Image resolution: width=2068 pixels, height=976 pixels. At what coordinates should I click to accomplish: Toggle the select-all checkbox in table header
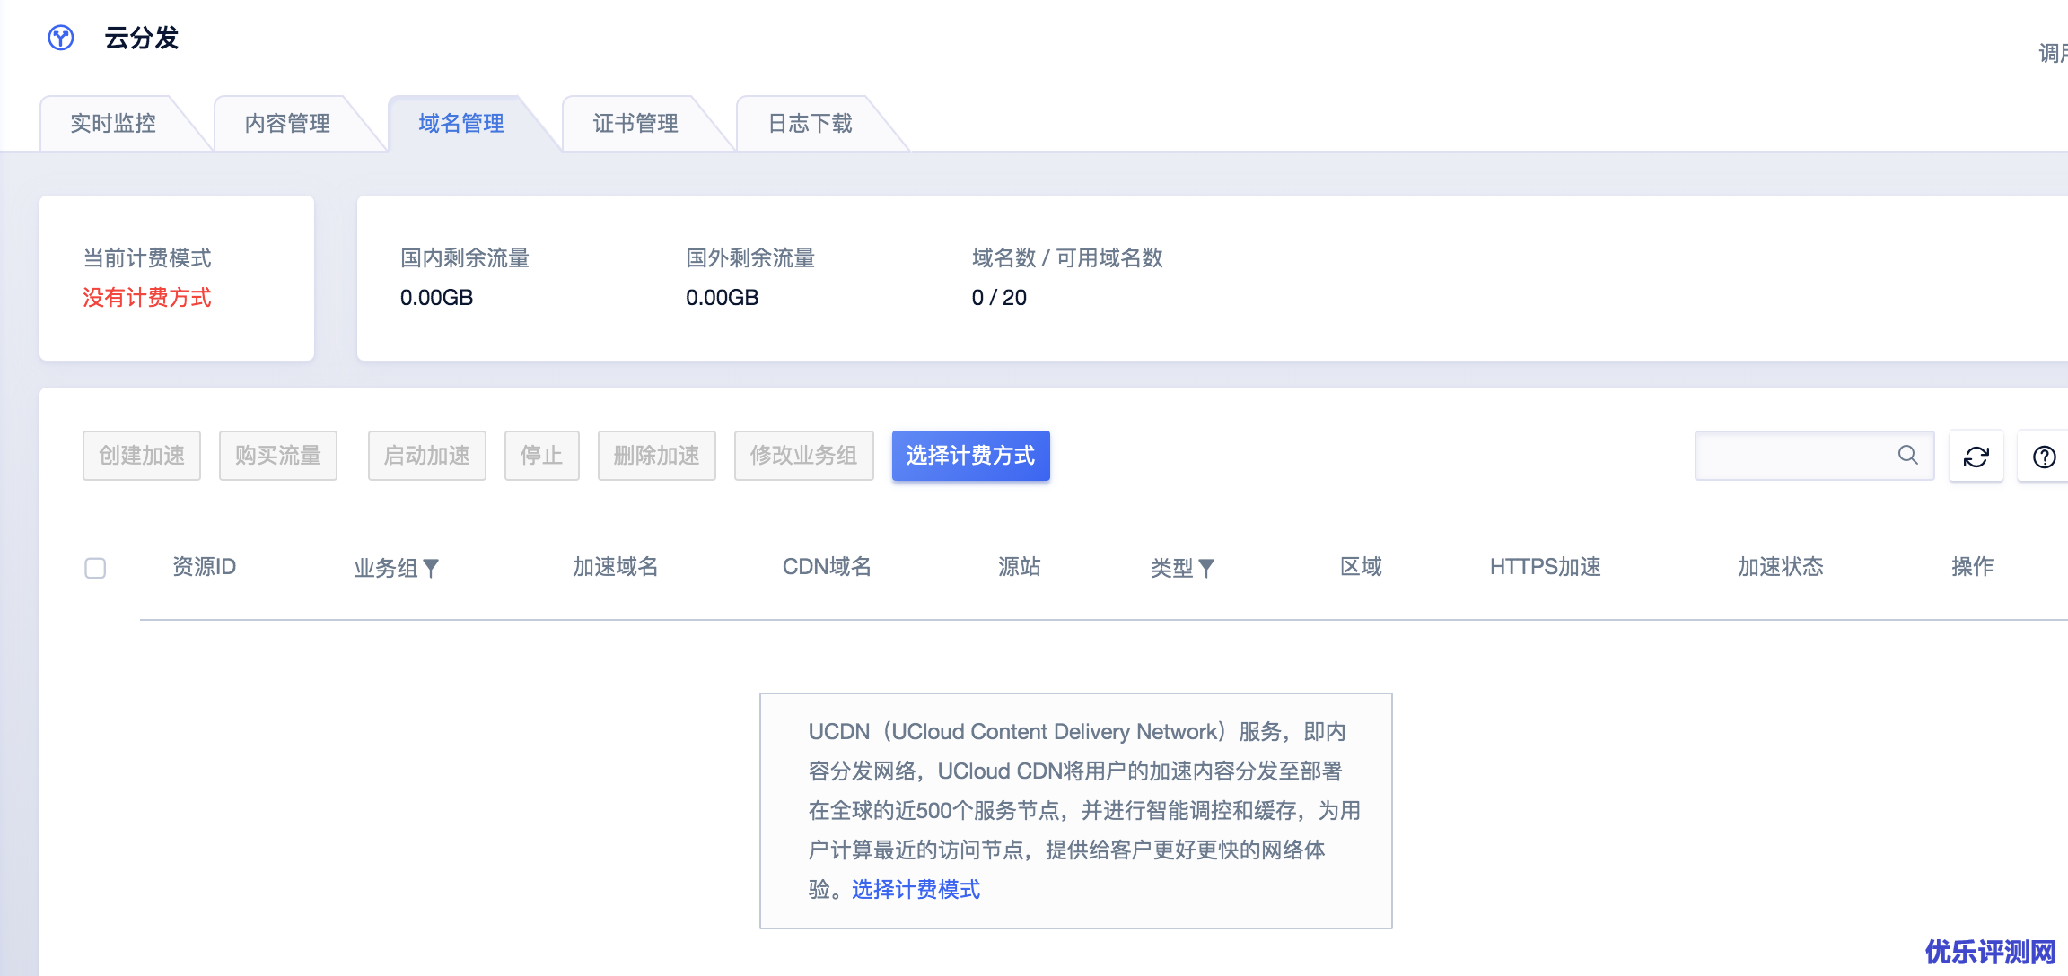95,568
